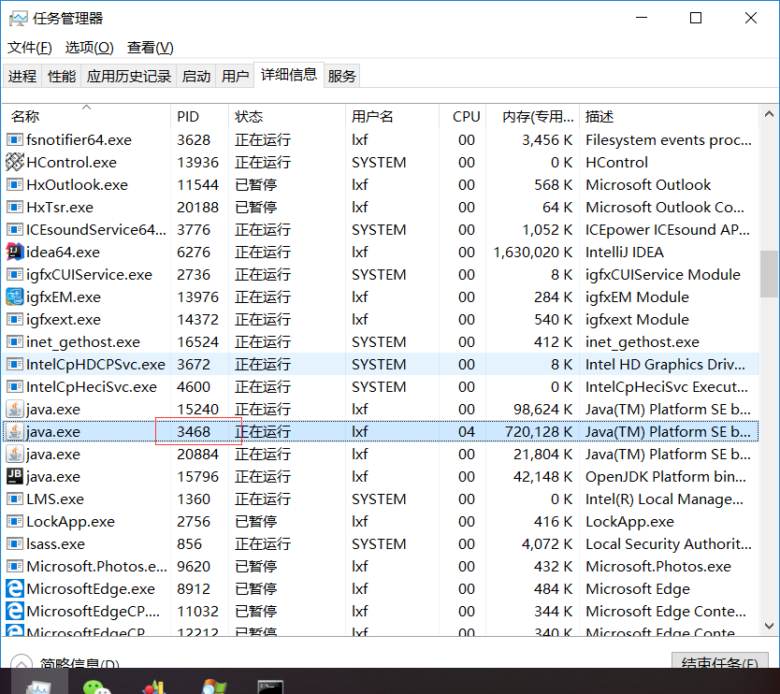Click the MicrosoftEdge.exe Edge icon
This screenshot has width=780, height=694.
click(x=15, y=588)
